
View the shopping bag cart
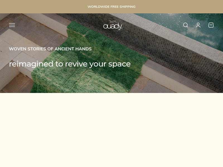click(x=211, y=25)
